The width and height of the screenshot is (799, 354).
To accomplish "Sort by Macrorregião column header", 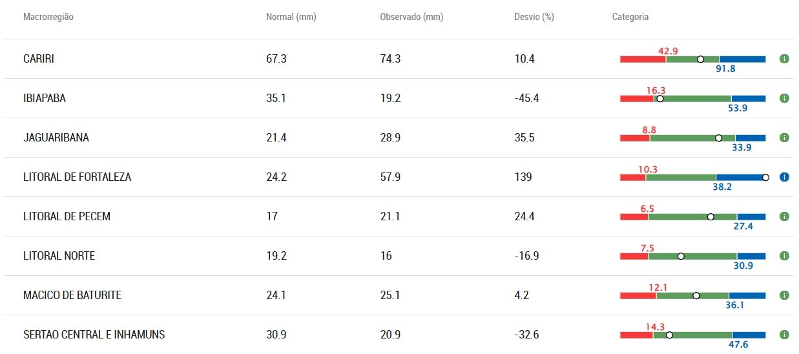I will click(48, 17).
